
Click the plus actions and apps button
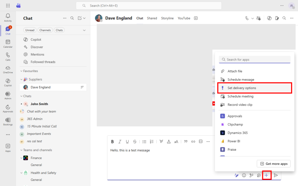pyautogui.click(x=267, y=175)
